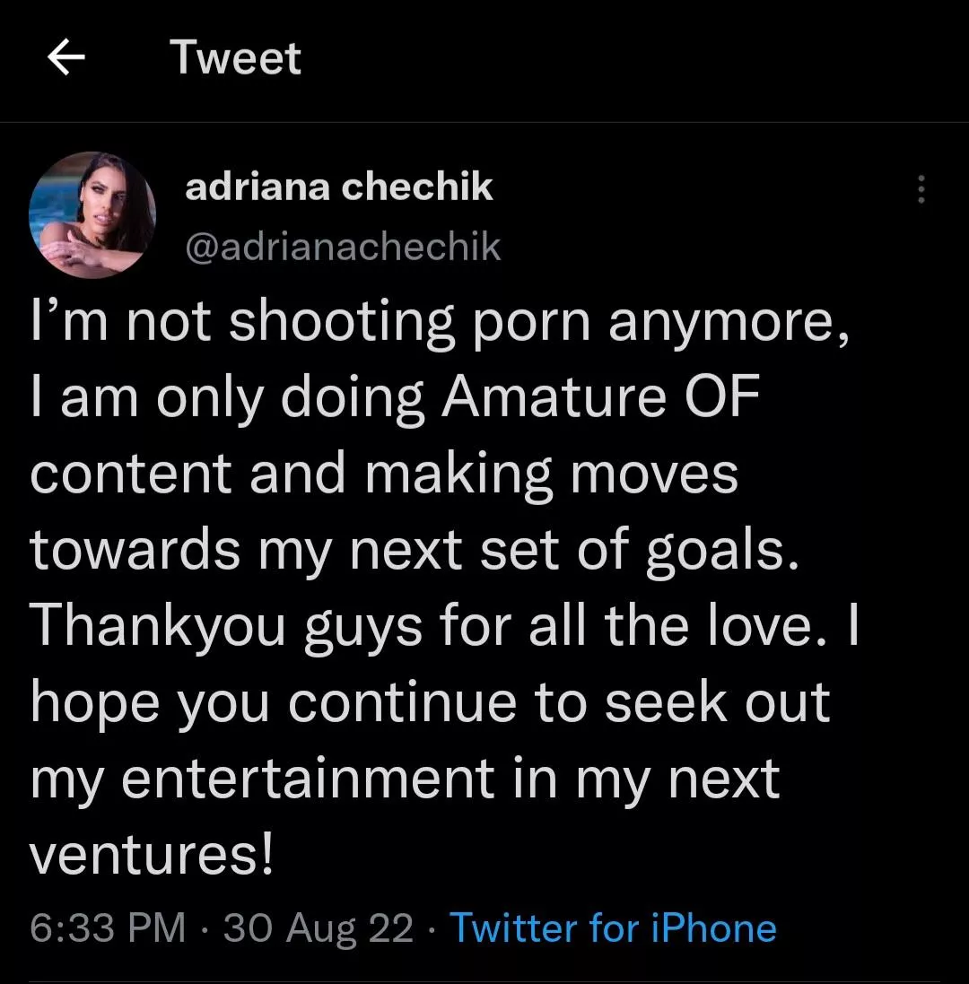Tap the 'Twitter for iPhone' source link
The width and height of the screenshot is (969, 984).
[613, 927]
